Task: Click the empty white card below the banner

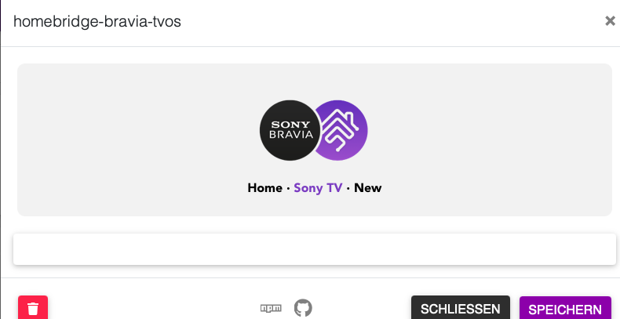Action: click(x=315, y=249)
